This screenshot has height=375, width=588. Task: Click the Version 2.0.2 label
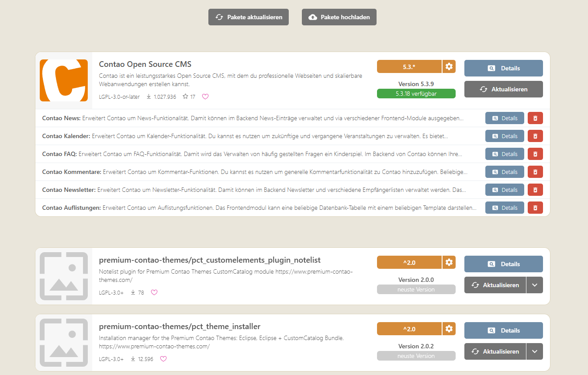416,346
